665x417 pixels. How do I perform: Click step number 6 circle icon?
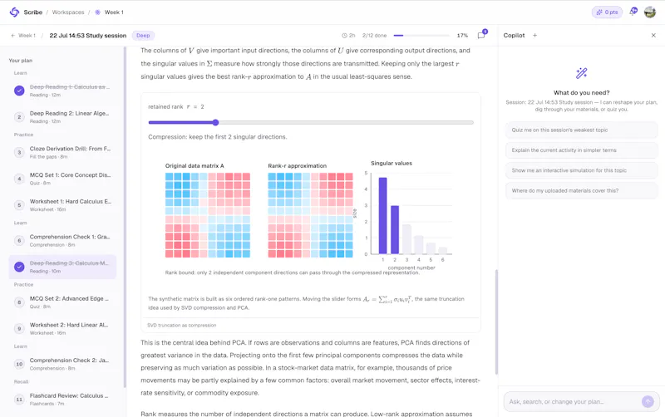coord(19,241)
